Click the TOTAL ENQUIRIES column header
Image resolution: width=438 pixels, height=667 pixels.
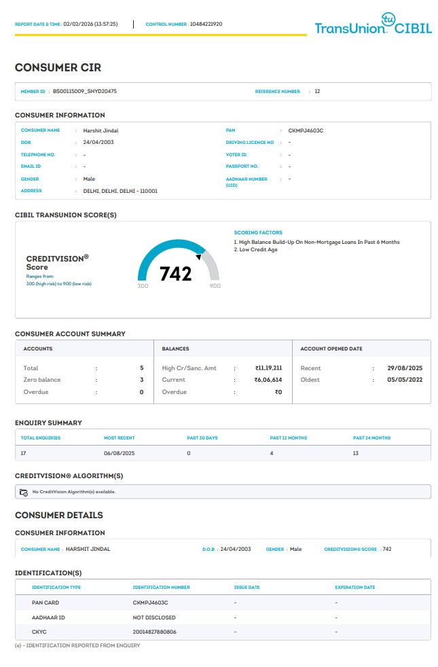tap(40, 438)
